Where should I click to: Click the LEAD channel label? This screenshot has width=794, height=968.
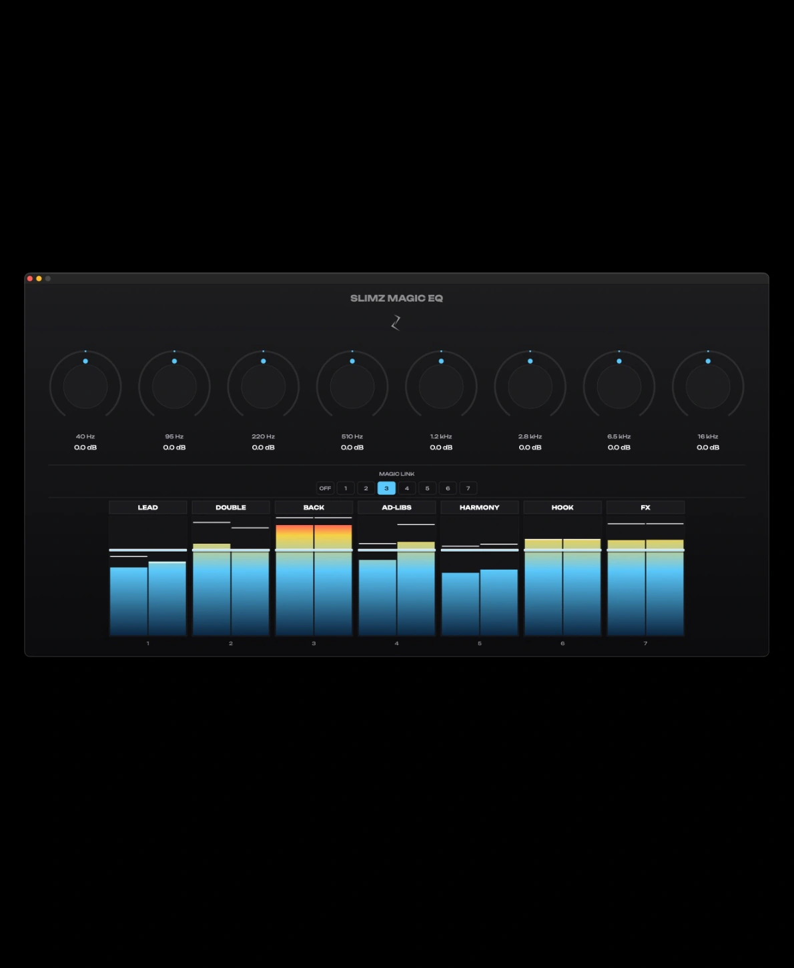[148, 508]
